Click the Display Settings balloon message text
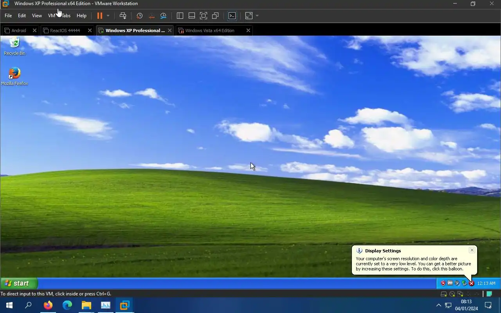Image resolution: width=501 pixels, height=313 pixels. 413,264
